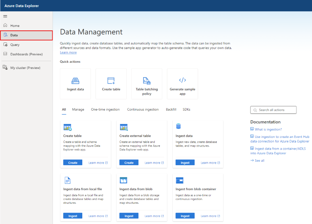Viewport: 312px width, 224px height.
Task: Switch to the Manage tab
Action: tap(78, 109)
